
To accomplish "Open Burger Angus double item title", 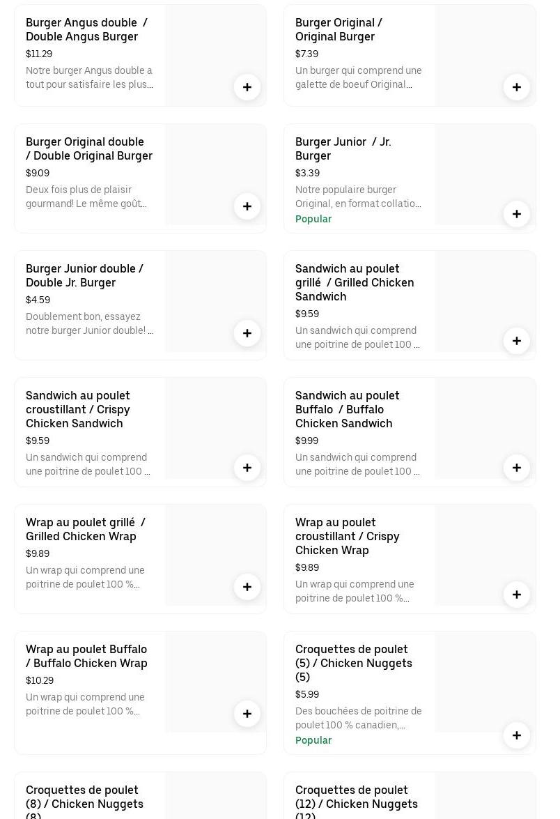I will click(x=86, y=29).
